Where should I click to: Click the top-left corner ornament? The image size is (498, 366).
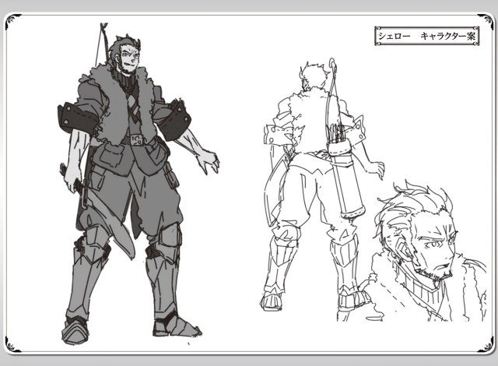[x=10, y=21]
